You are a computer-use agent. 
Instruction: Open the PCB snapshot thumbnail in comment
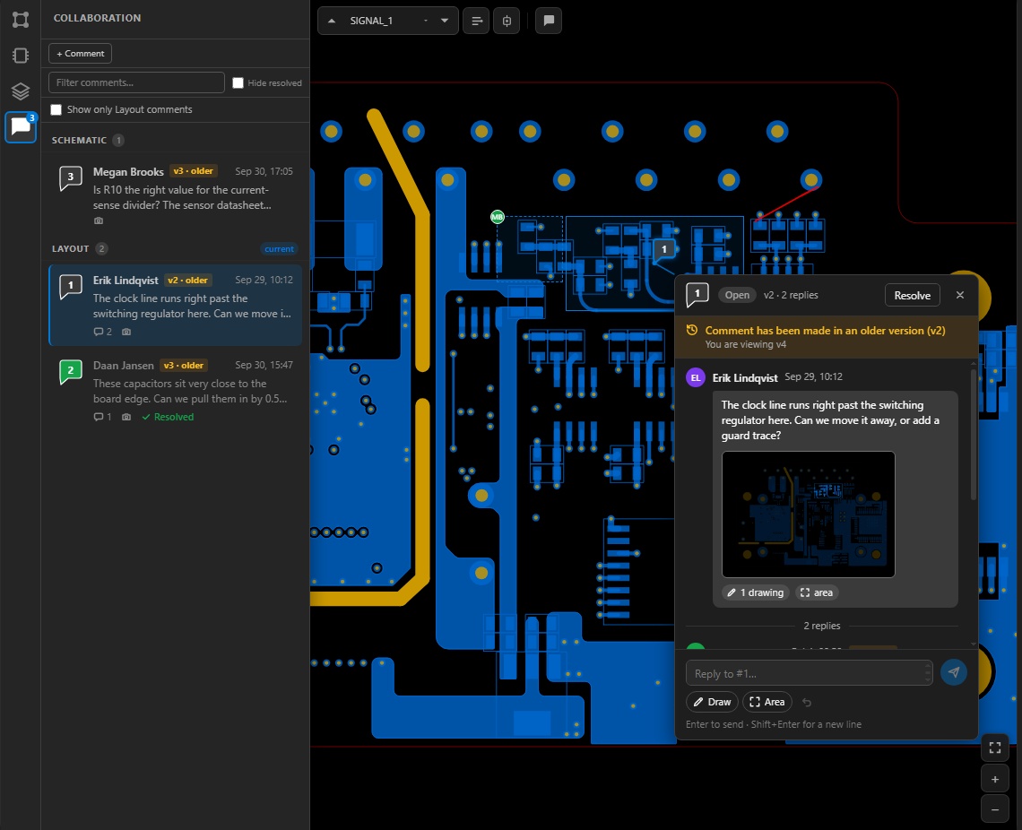pos(809,514)
